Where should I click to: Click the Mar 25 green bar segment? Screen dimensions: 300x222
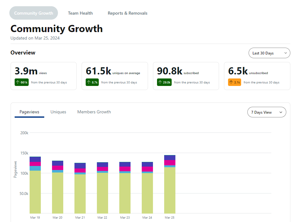click(170, 190)
